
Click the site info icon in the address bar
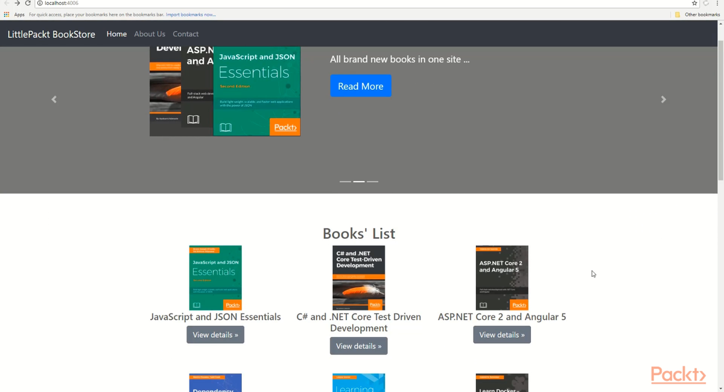pyautogui.click(x=40, y=3)
